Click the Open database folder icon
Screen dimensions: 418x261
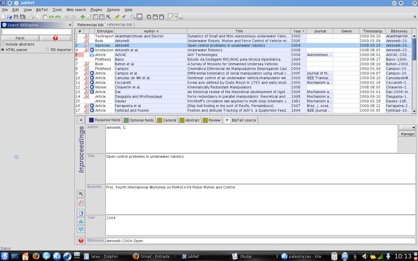click(9, 17)
